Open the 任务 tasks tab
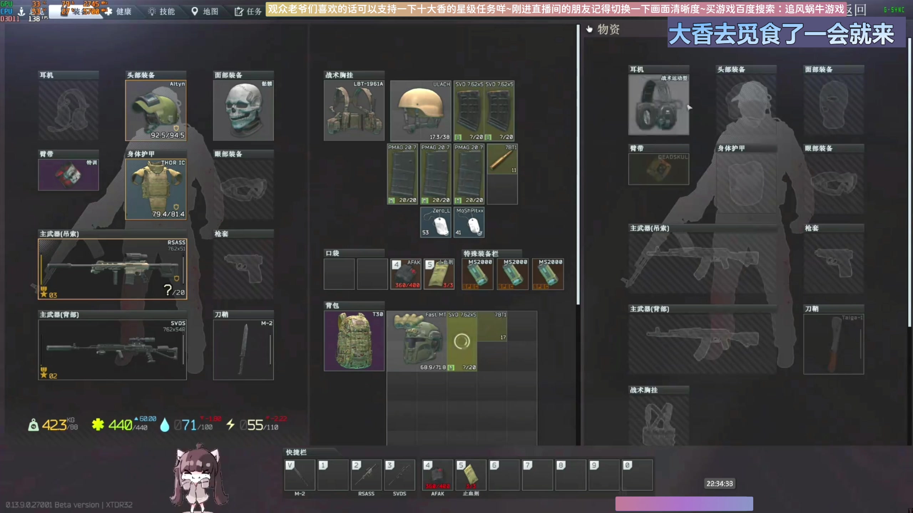The width and height of the screenshot is (913, 513). (249, 11)
